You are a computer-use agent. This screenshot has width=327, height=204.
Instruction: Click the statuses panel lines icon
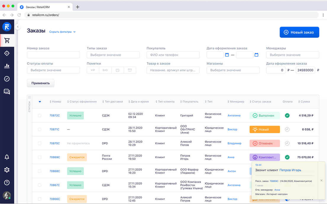point(29,97)
